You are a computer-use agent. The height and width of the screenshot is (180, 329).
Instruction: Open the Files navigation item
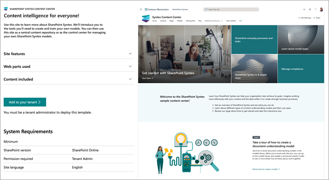click(200, 21)
